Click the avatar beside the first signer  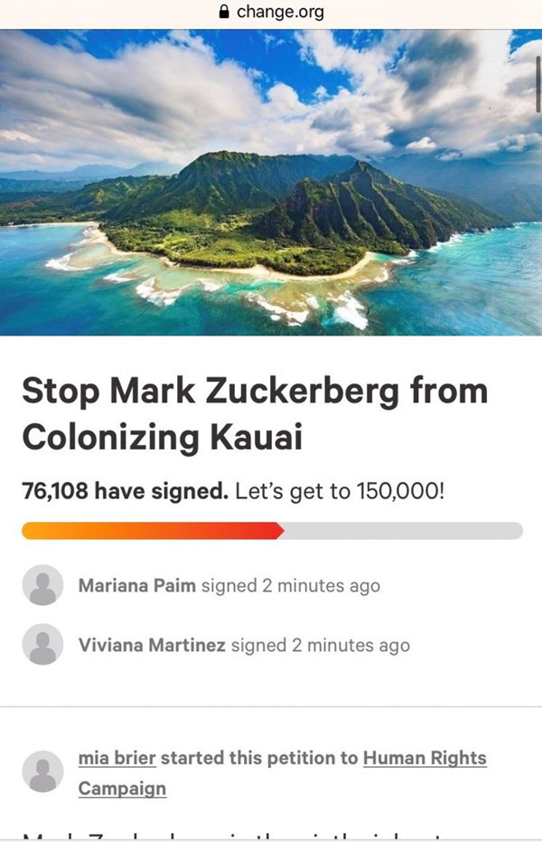coord(38,585)
